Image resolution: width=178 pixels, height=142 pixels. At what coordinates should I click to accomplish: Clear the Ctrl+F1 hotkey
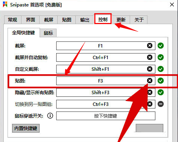coord(150,57)
